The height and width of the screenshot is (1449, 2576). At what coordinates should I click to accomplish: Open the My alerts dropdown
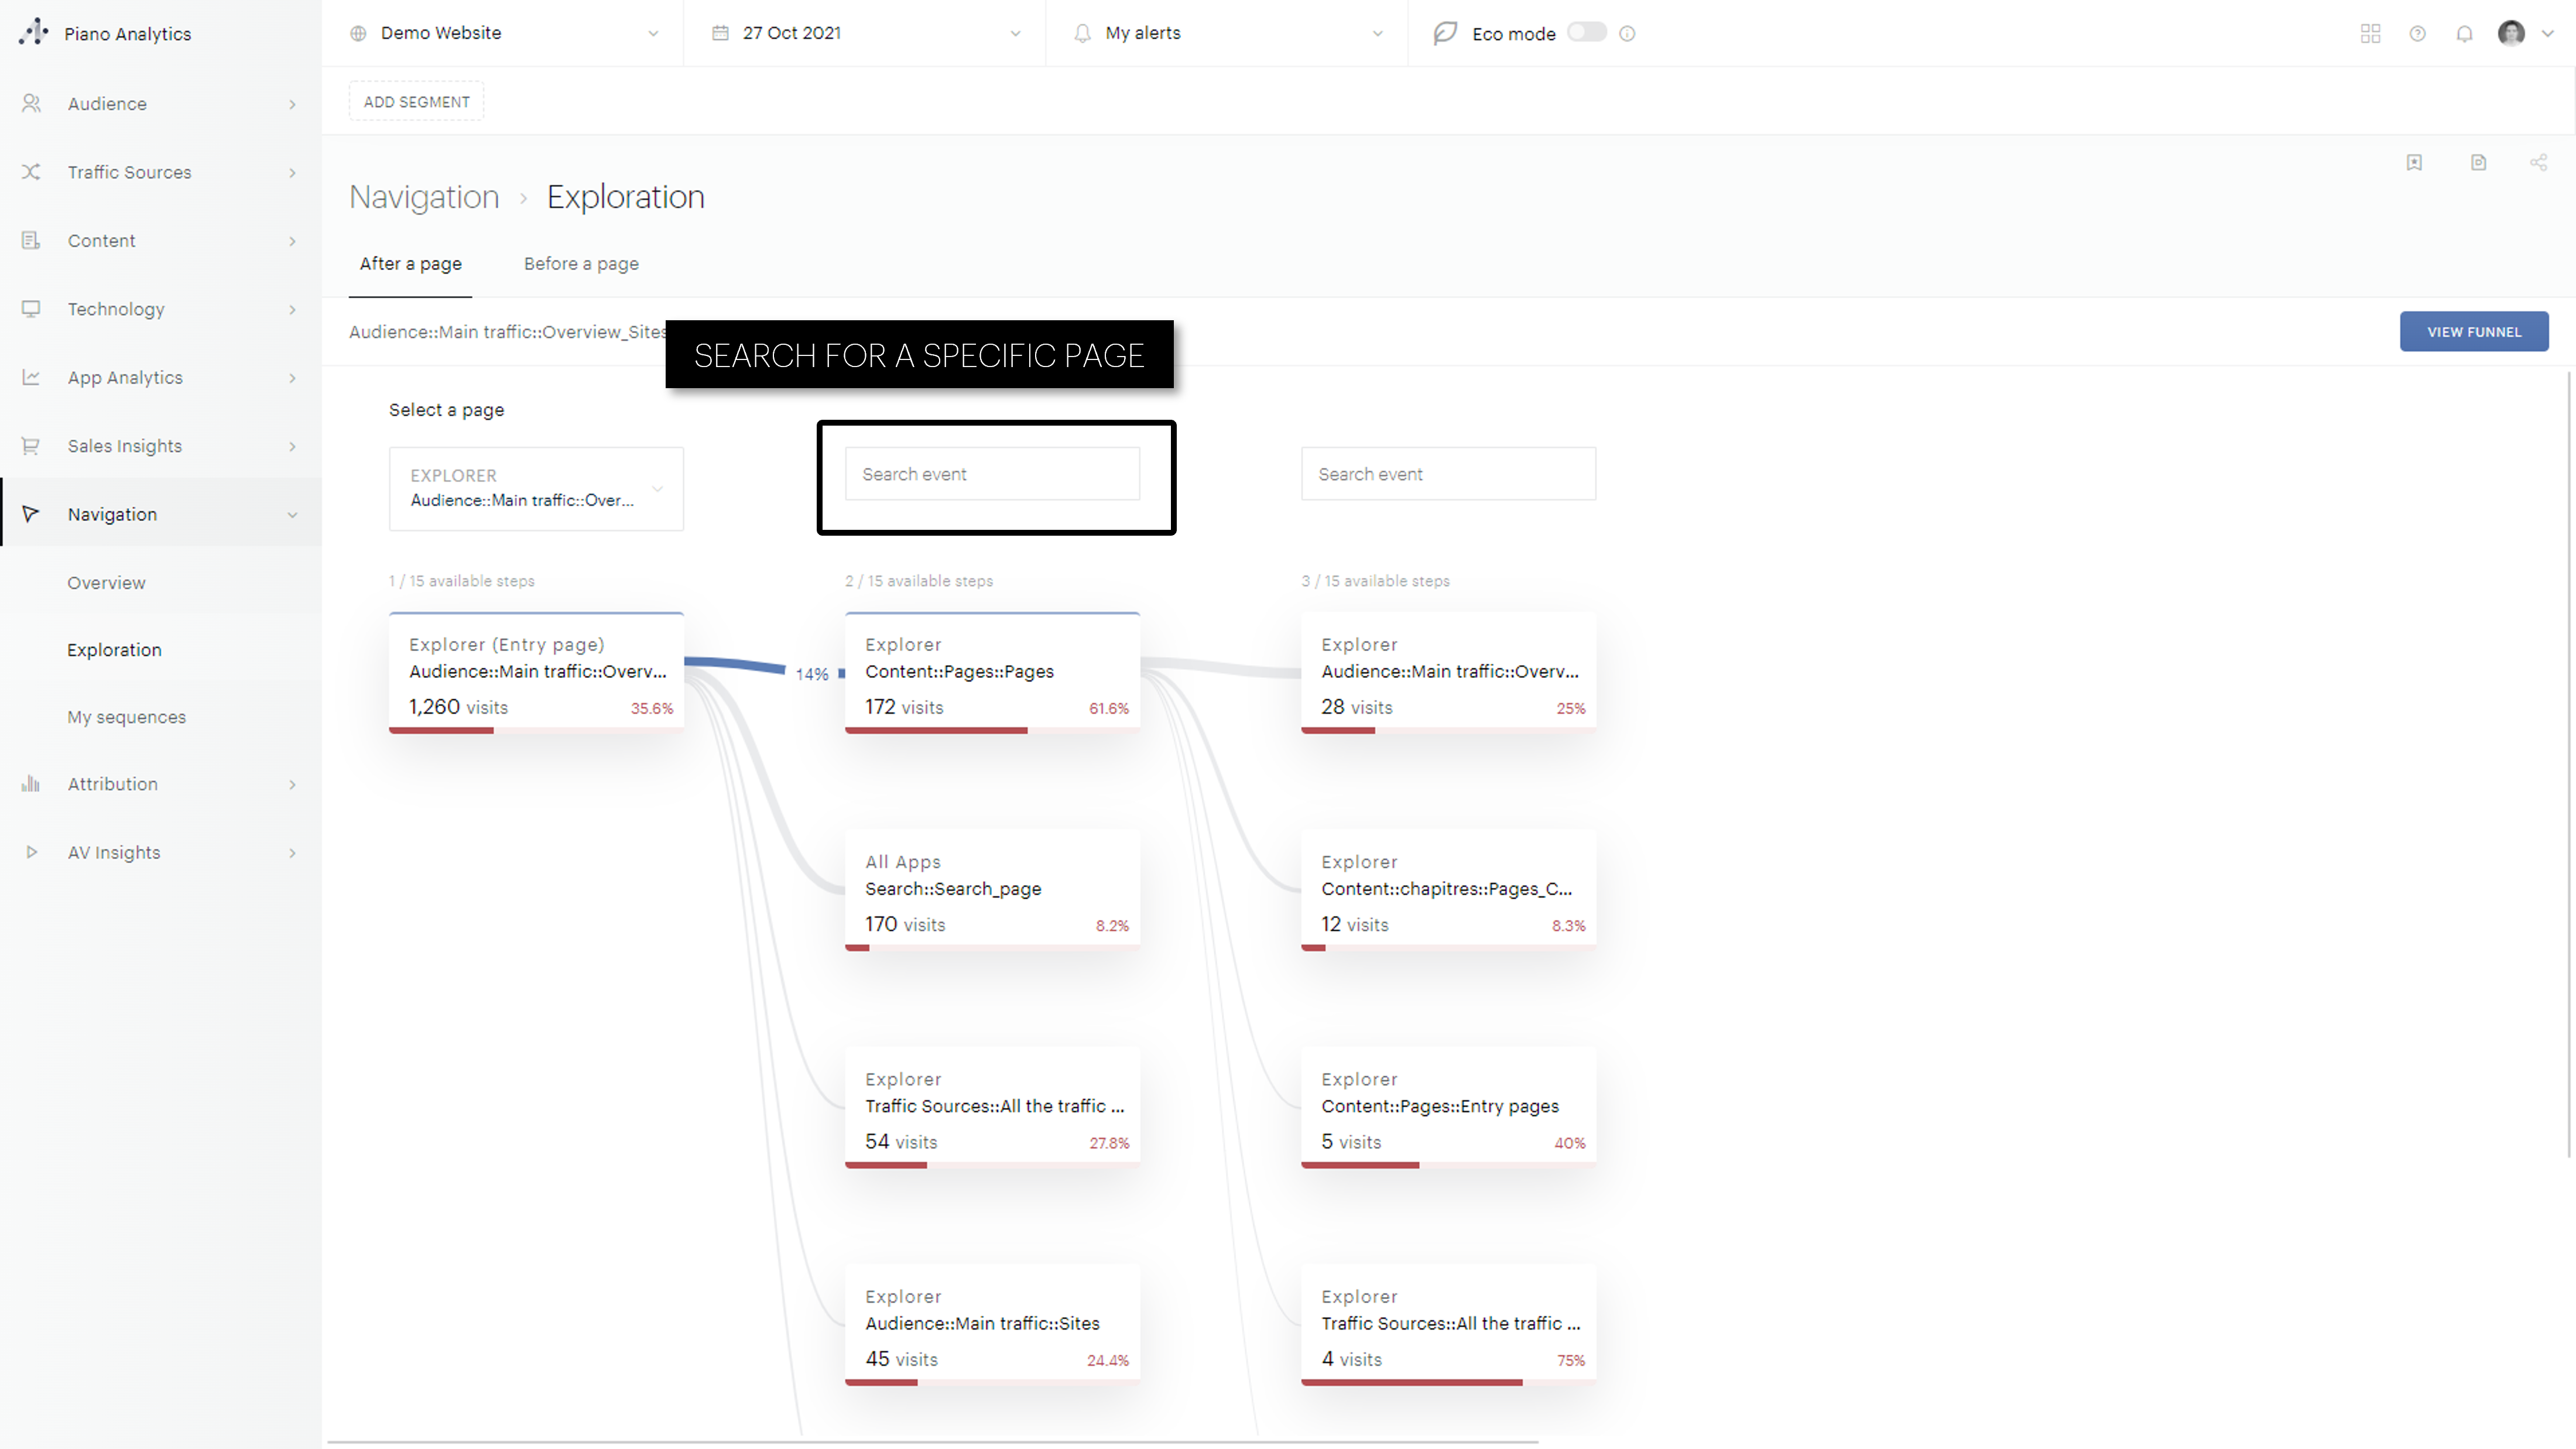pyautogui.click(x=1225, y=33)
